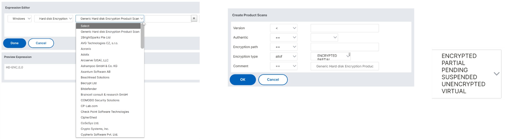Open the Encryption path operator dropdown
This screenshot has width=505, height=139.
pyautogui.click(x=284, y=47)
